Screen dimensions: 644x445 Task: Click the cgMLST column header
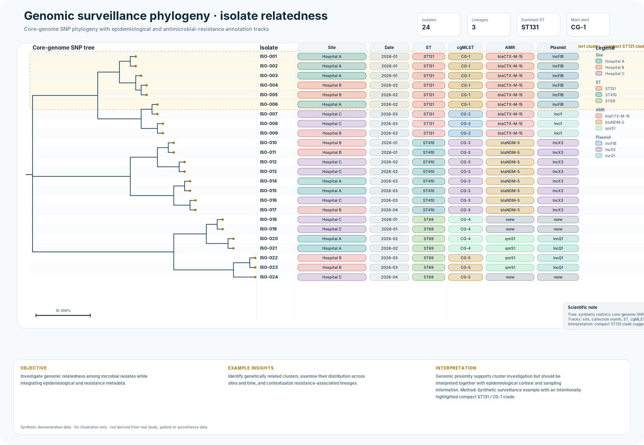[465, 47]
